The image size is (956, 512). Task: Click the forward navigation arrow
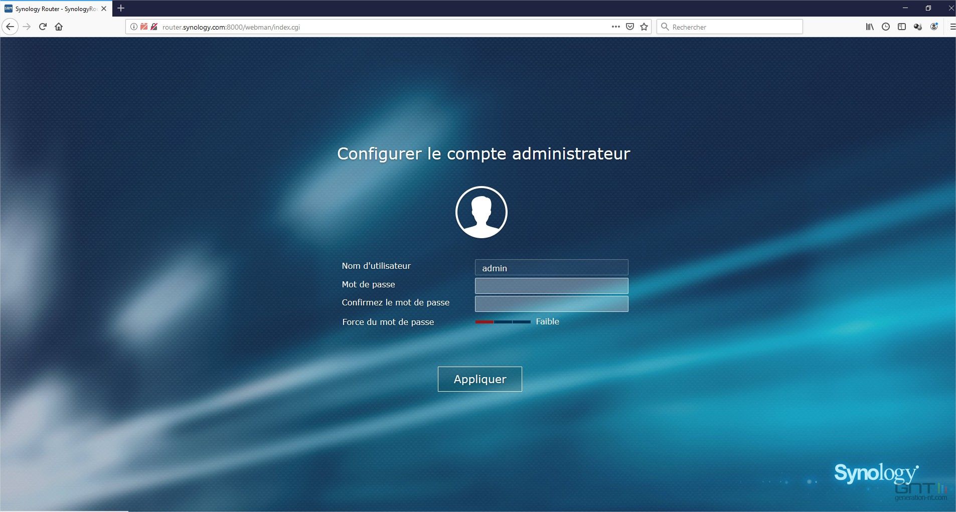27,27
